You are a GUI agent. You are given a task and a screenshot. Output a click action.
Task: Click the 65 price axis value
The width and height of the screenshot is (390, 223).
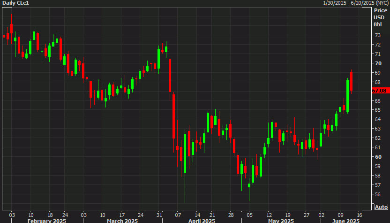377,110
